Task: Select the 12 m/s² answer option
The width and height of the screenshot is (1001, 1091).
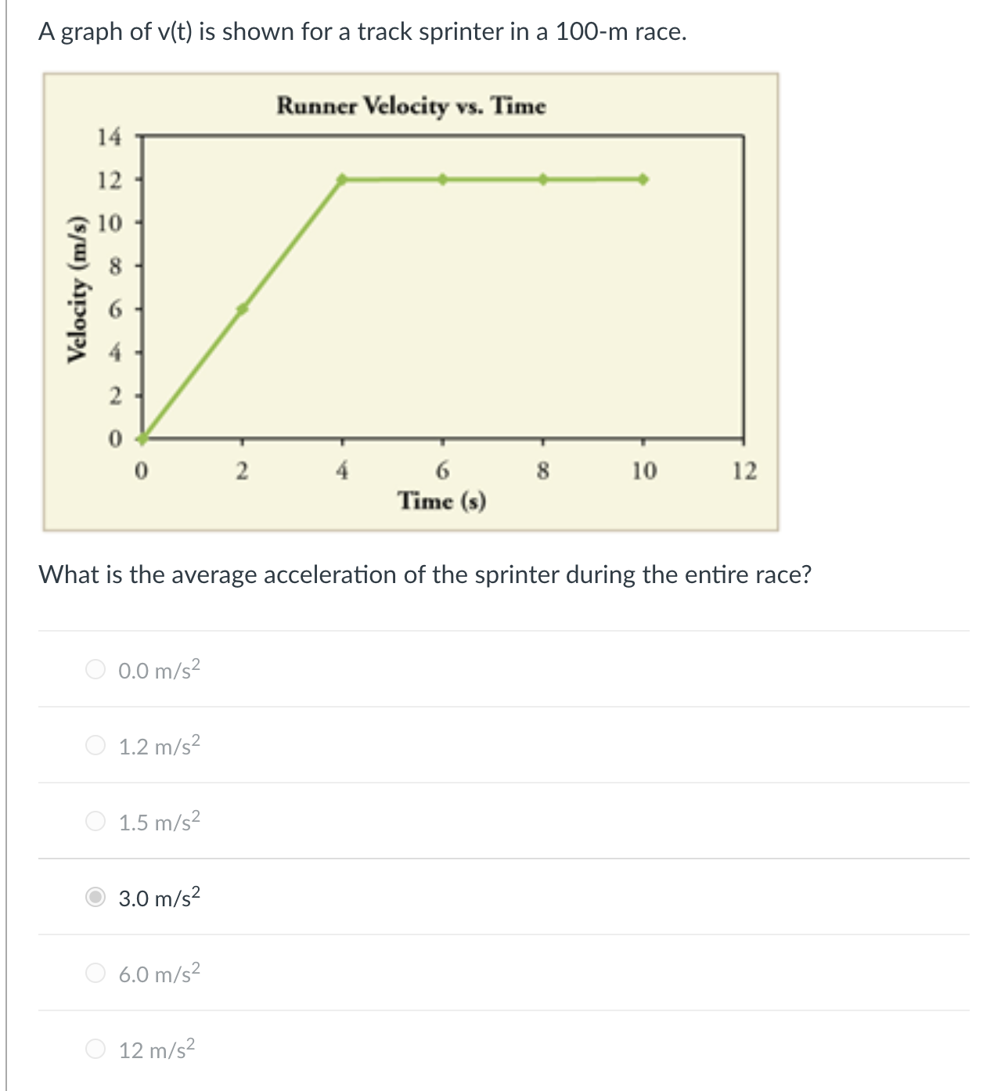Action: point(95,1049)
